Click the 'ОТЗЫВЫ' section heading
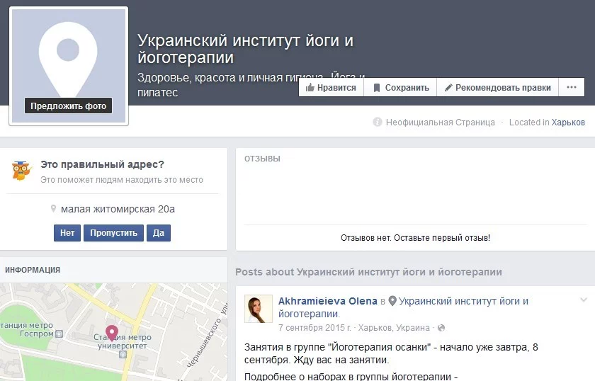 coord(262,159)
